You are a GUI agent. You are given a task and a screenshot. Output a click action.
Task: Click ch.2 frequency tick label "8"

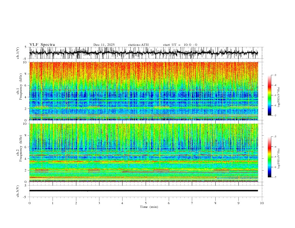click(x=26, y=136)
